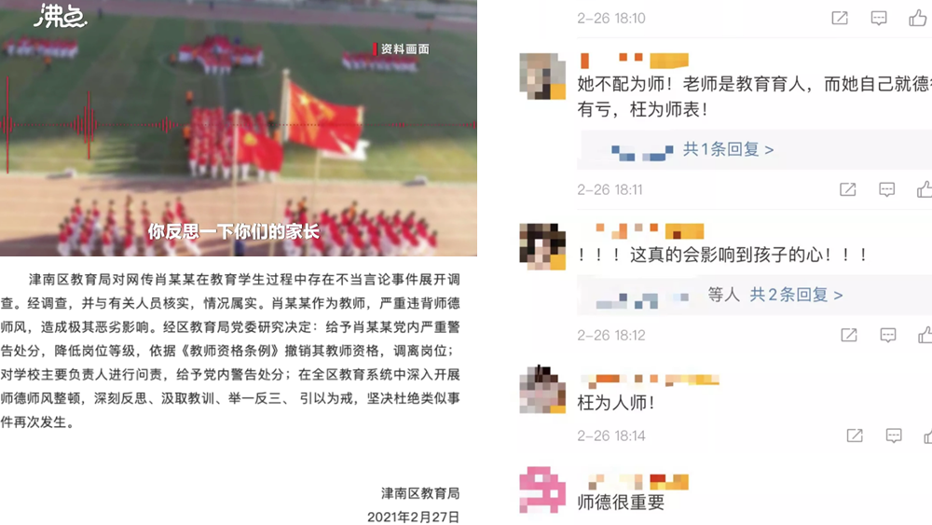Open avatar of 她不配为师 commenter
Viewport: 932px width, 525px height.
pyautogui.click(x=542, y=76)
